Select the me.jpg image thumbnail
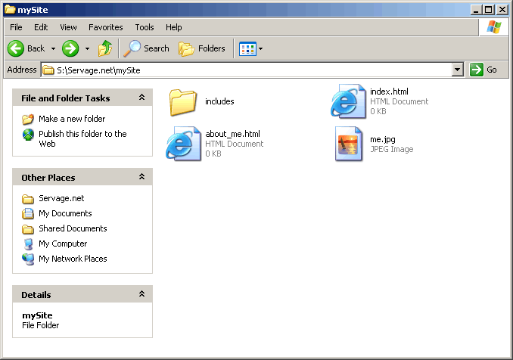This screenshot has width=513, height=360. pos(348,144)
